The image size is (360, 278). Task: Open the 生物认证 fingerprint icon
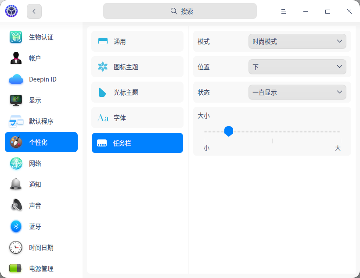(x=16, y=37)
